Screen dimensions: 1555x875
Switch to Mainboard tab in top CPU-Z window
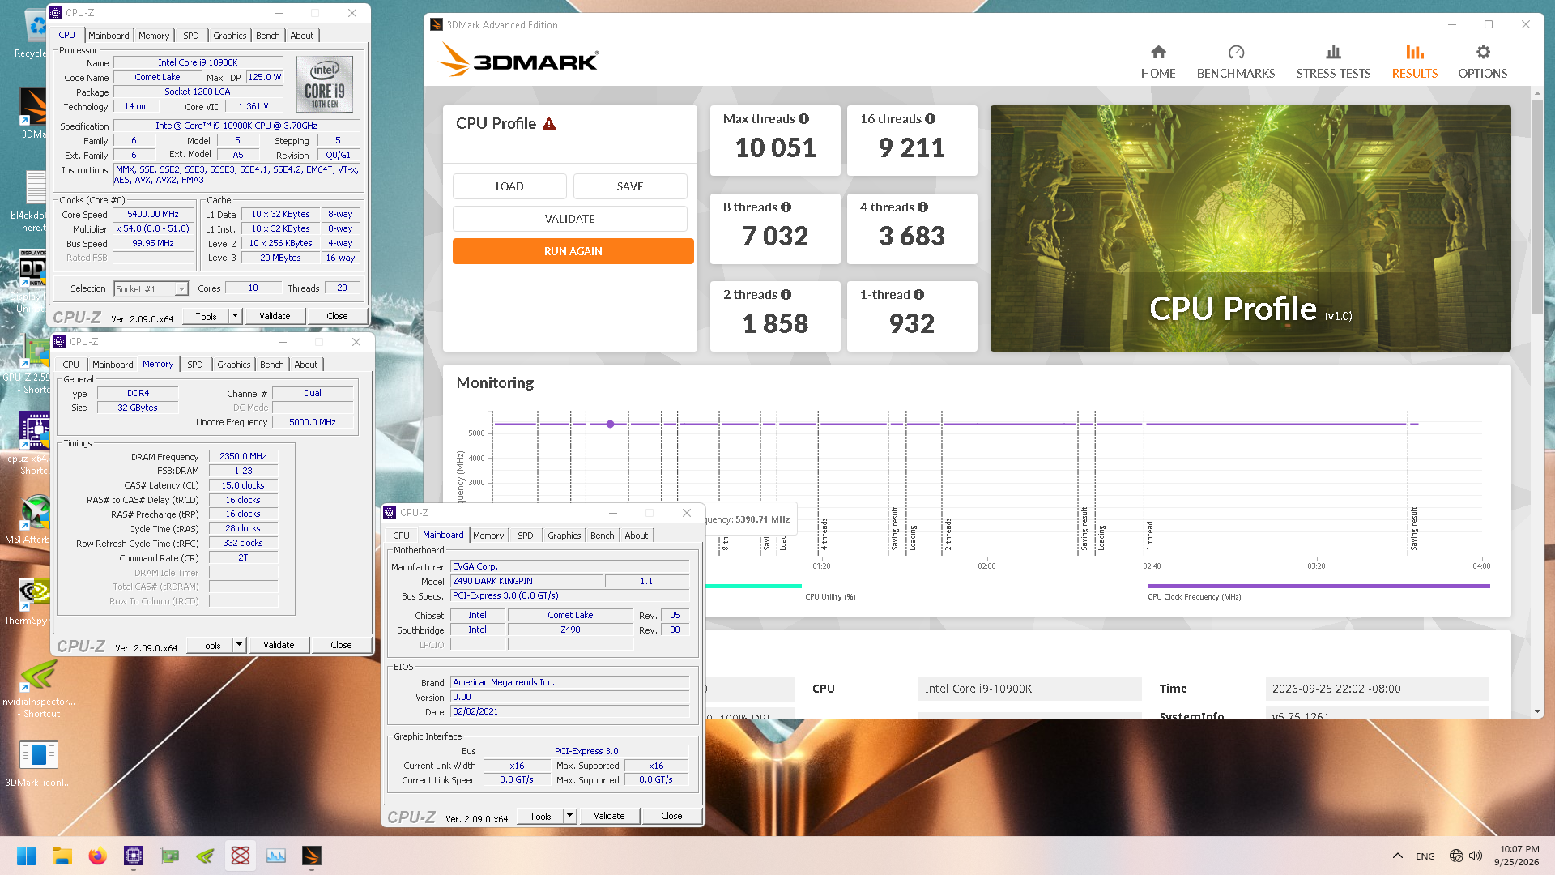[109, 36]
